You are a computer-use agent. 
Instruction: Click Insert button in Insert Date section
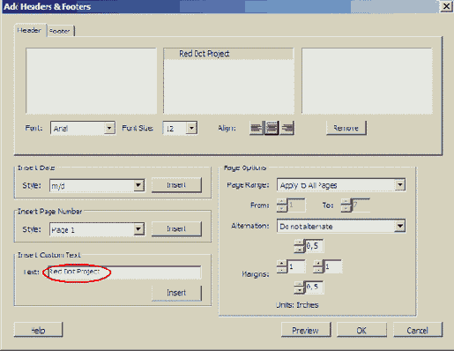176,185
